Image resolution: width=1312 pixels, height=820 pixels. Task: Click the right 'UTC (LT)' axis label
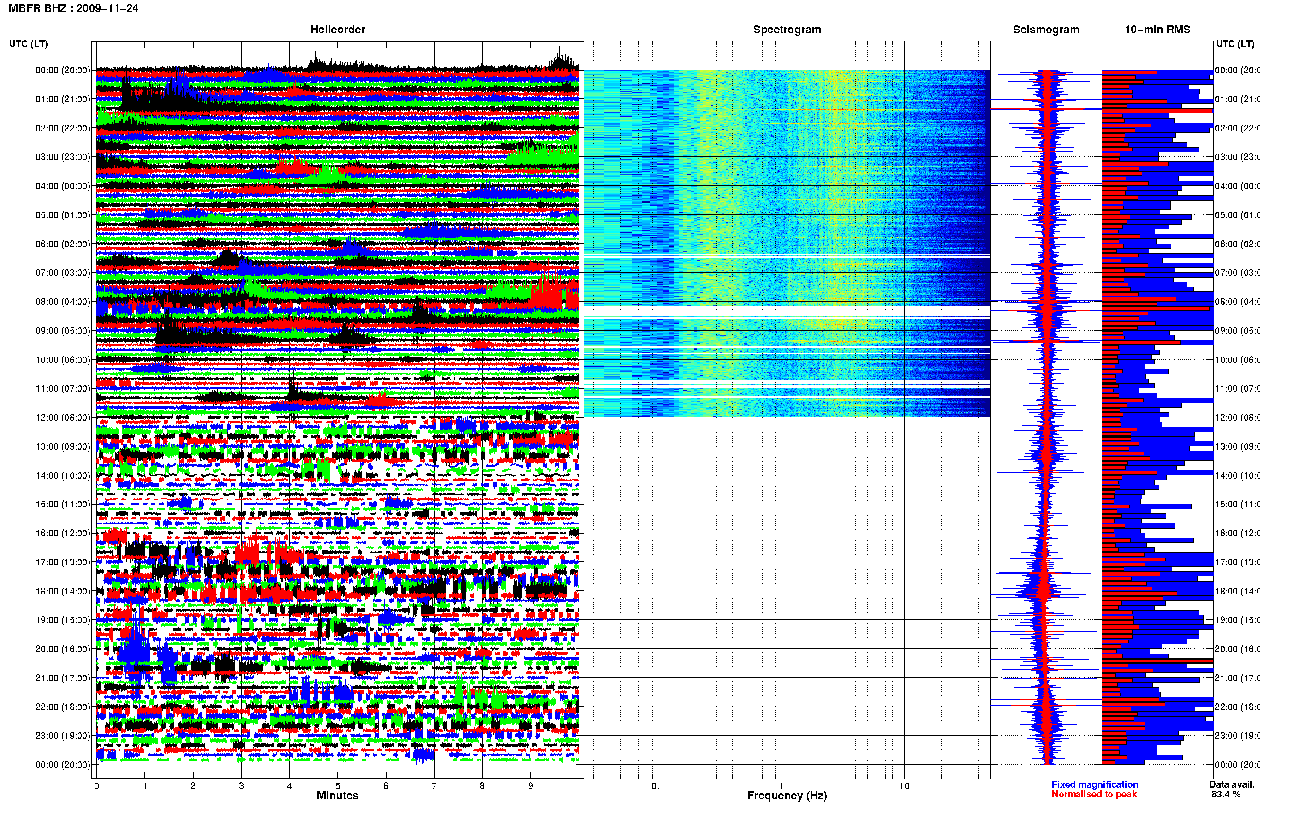coord(1235,43)
